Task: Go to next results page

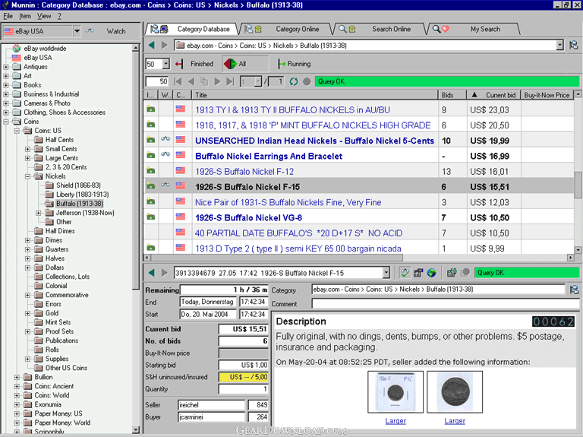Action: 218,81
